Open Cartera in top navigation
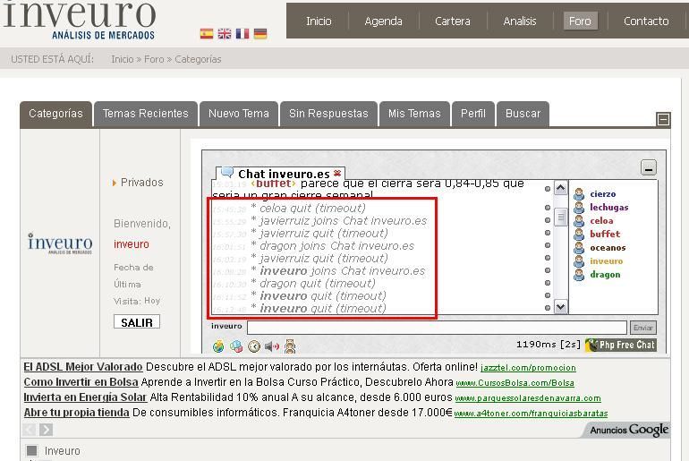The image size is (689, 461). click(453, 21)
